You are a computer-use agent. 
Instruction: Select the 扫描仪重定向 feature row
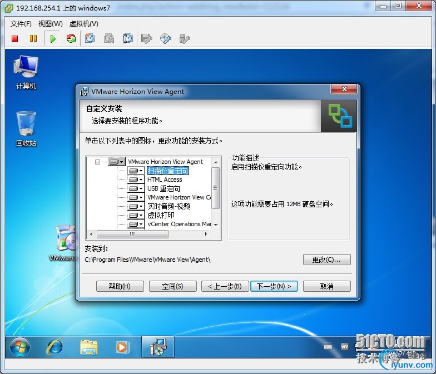click(x=168, y=171)
